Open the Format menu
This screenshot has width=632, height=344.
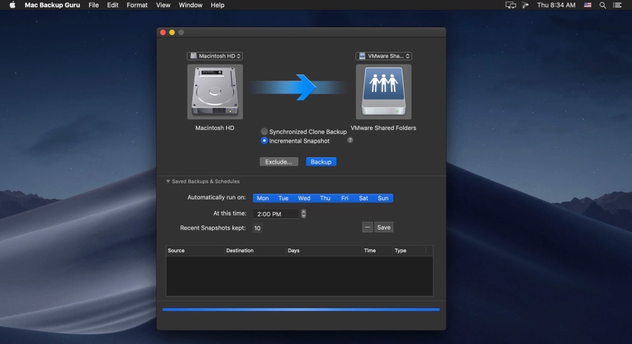point(137,5)
